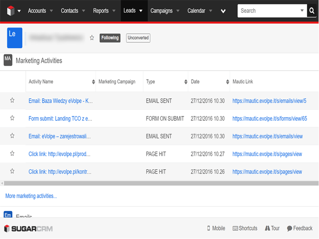Star the Baza Wiedzy eVolpe email row
The width and height of the screenshot is (319, 239).
coord(12,101)
